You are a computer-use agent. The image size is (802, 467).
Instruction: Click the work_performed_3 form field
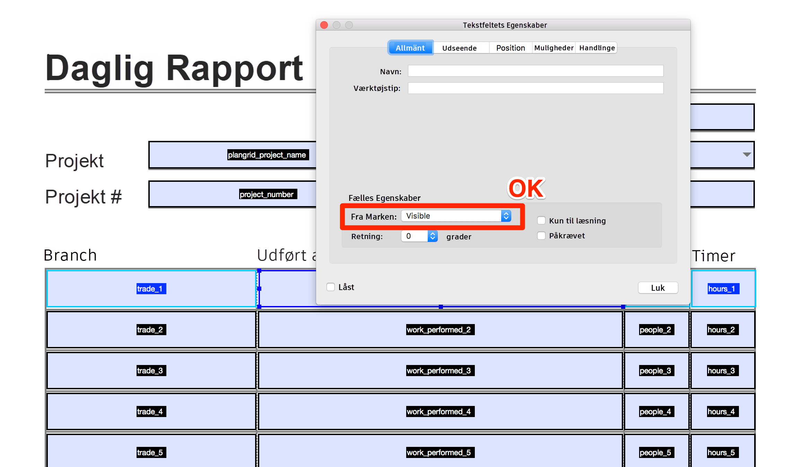(x=439, y=371)
